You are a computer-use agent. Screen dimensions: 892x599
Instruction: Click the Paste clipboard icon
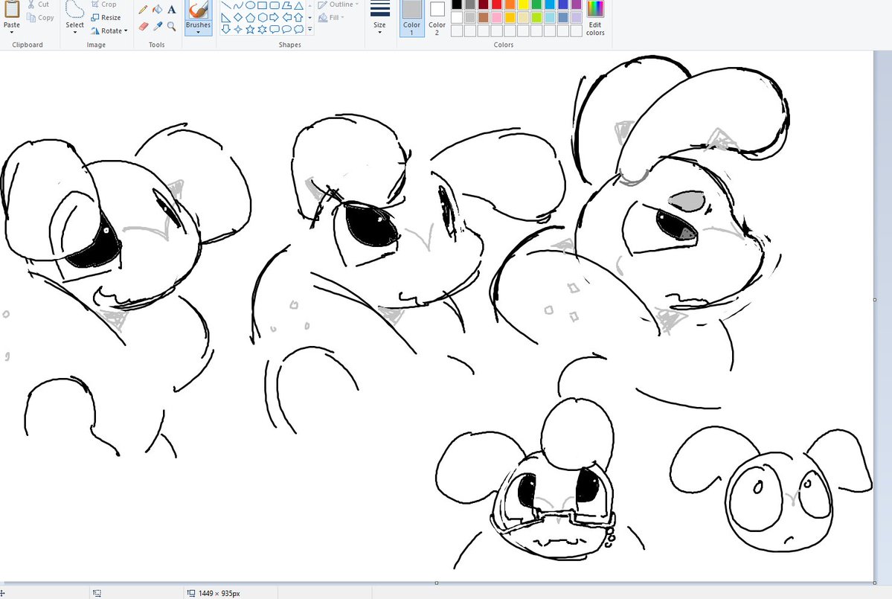12,8
